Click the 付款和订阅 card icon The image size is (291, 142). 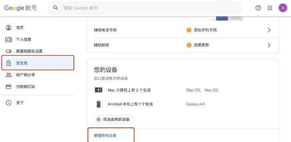click(x=9, y=87)
